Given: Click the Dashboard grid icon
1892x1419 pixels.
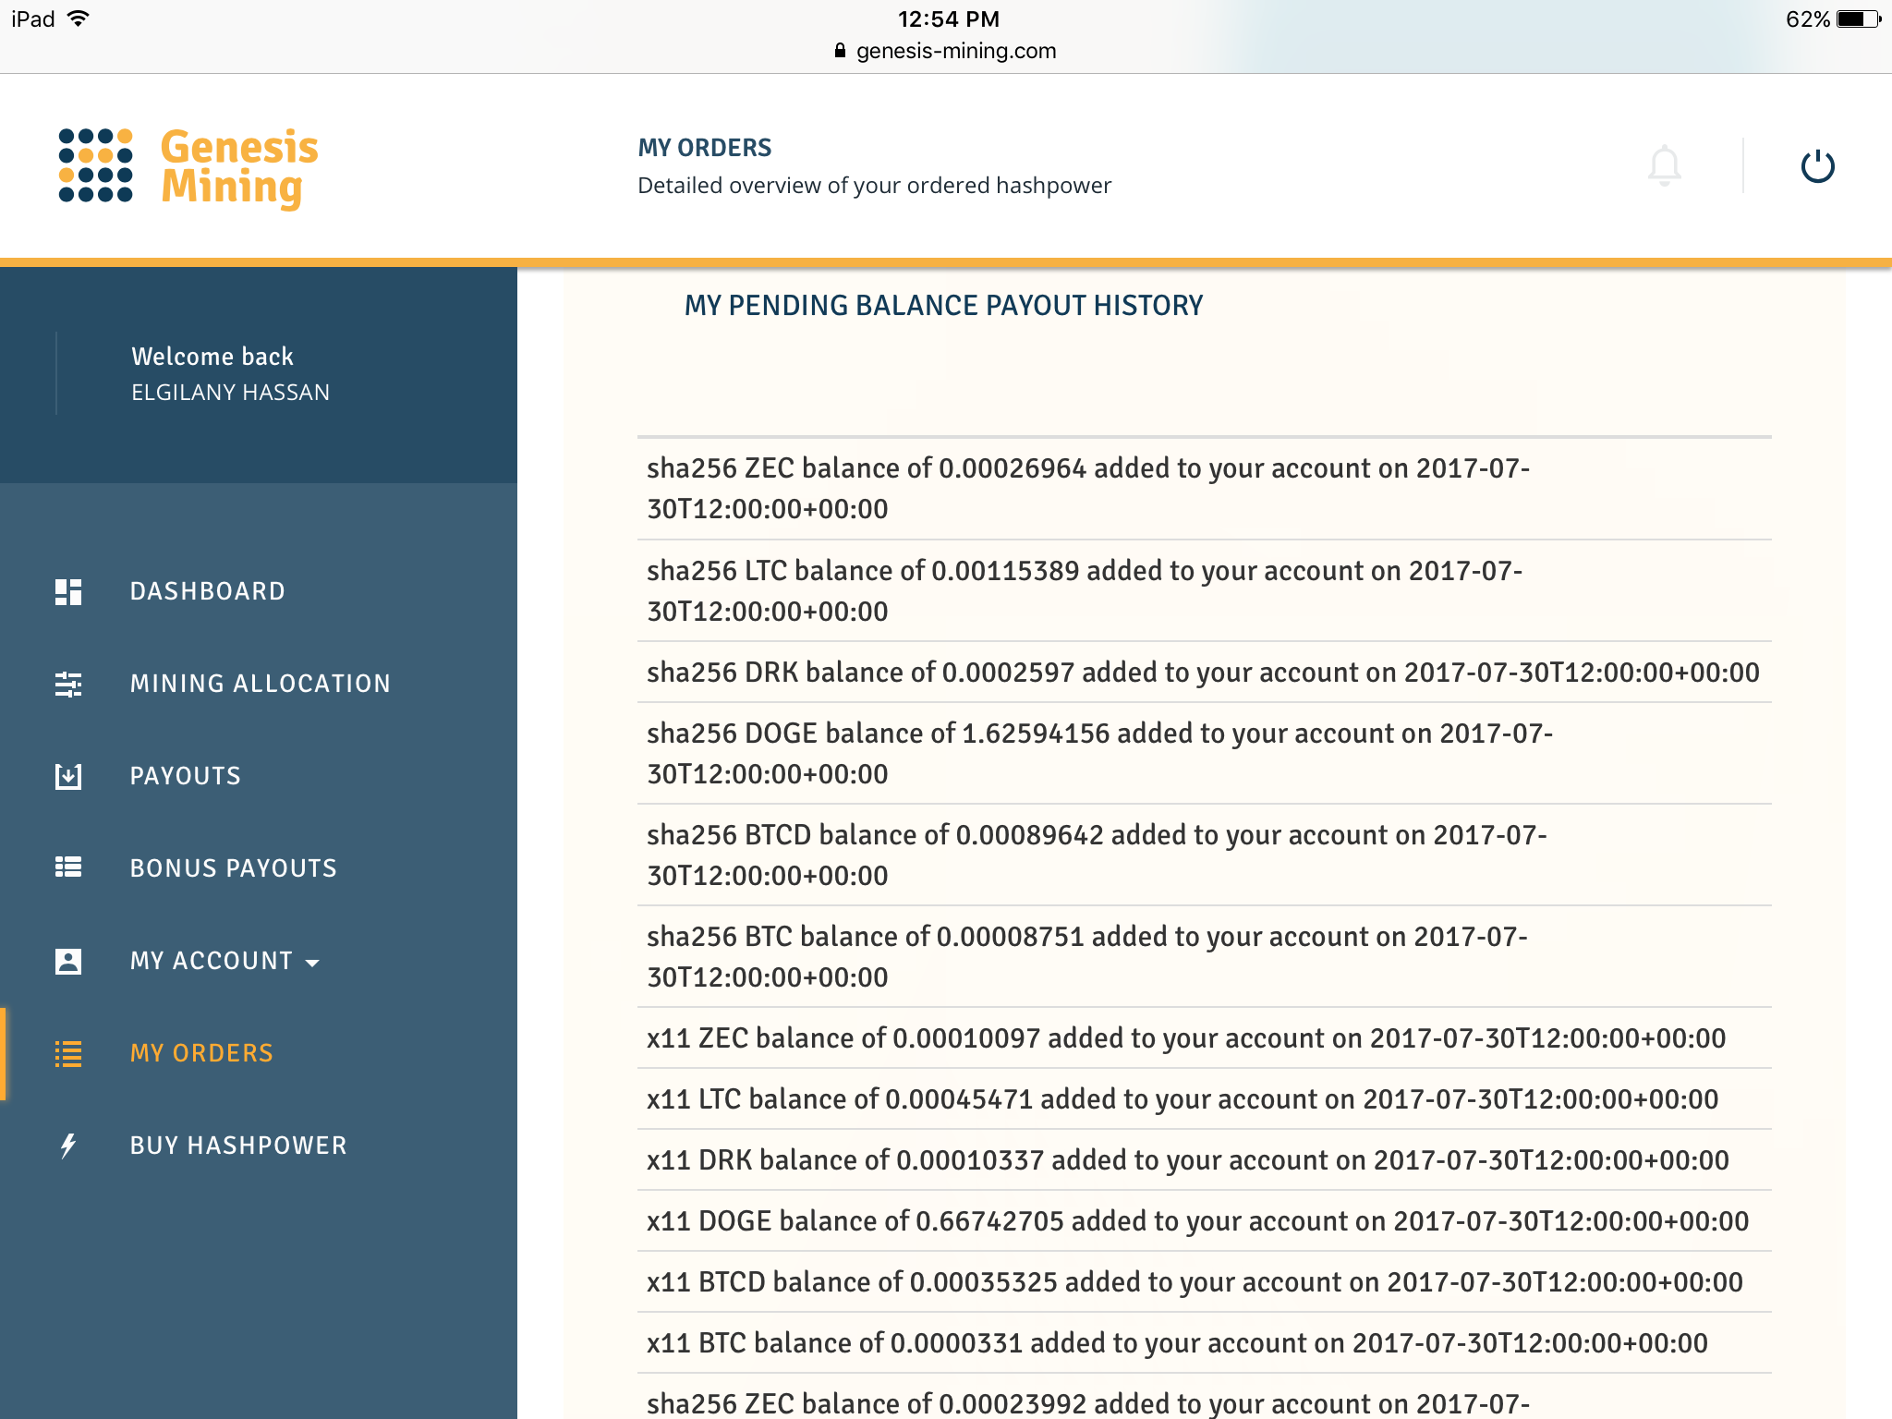Looking at the screenshot, I should click(x=68, y=592).
